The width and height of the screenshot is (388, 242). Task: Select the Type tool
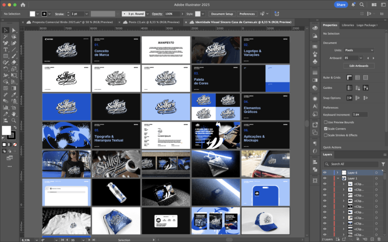point(6,49)
